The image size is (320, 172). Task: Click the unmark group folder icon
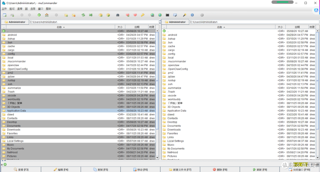(x=74, y=15)
